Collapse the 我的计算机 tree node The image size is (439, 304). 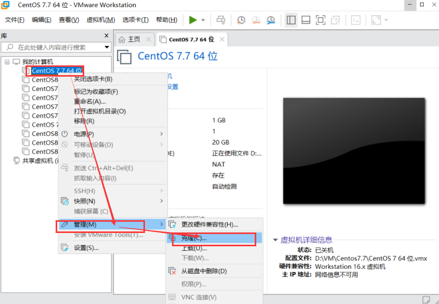[x=7, y=62]
